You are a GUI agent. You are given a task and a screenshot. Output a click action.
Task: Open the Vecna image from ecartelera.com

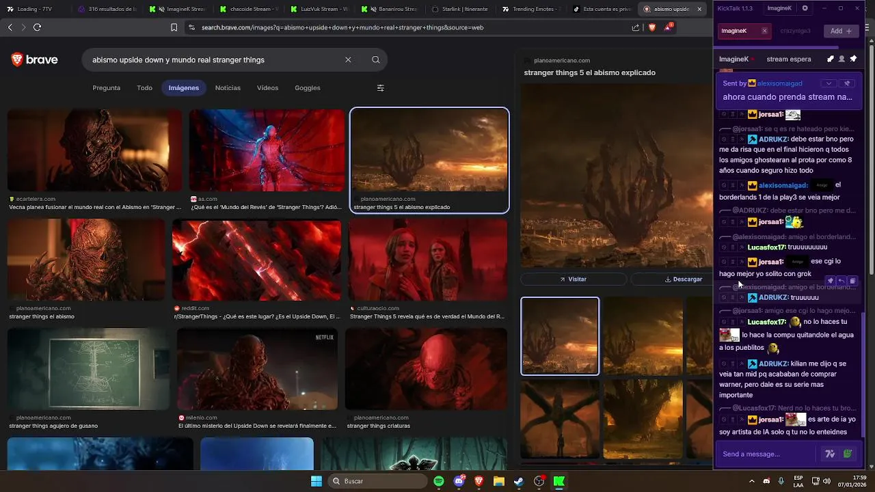[x=94, y=150]
